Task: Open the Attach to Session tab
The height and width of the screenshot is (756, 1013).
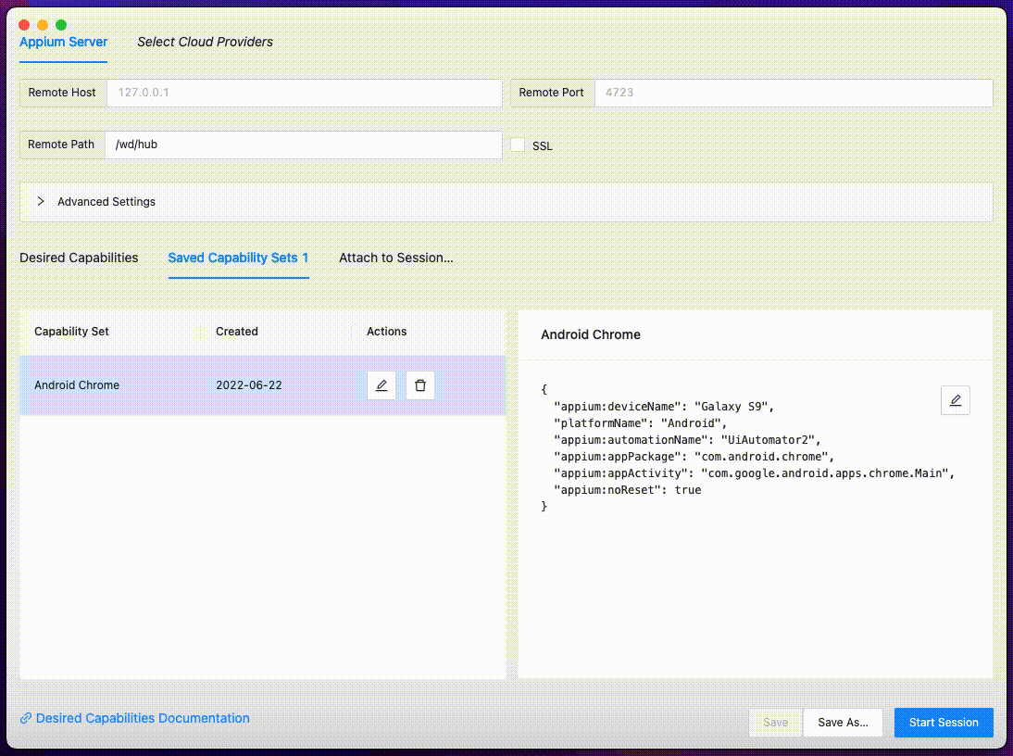Action: point(396,258)
